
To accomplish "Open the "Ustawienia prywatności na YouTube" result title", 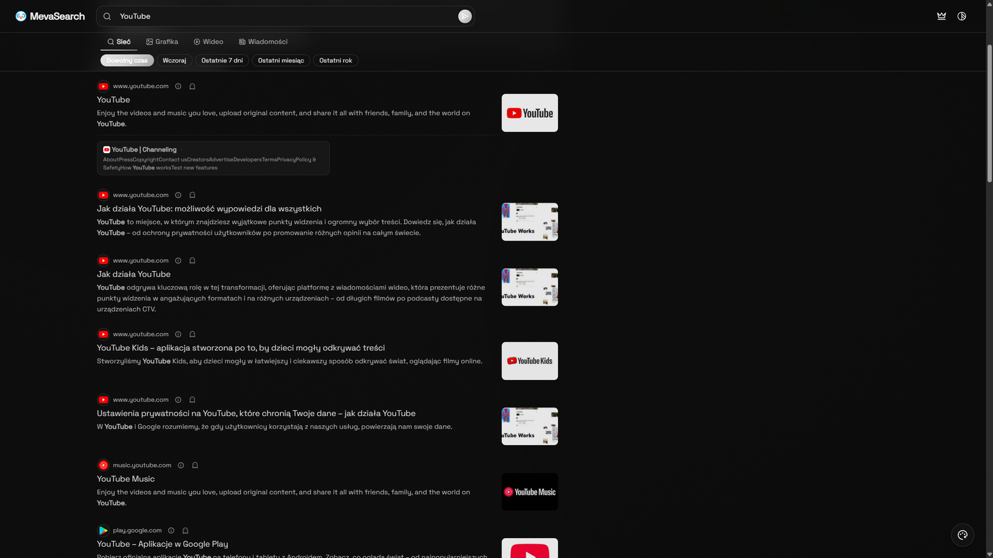I will point(256,414).
